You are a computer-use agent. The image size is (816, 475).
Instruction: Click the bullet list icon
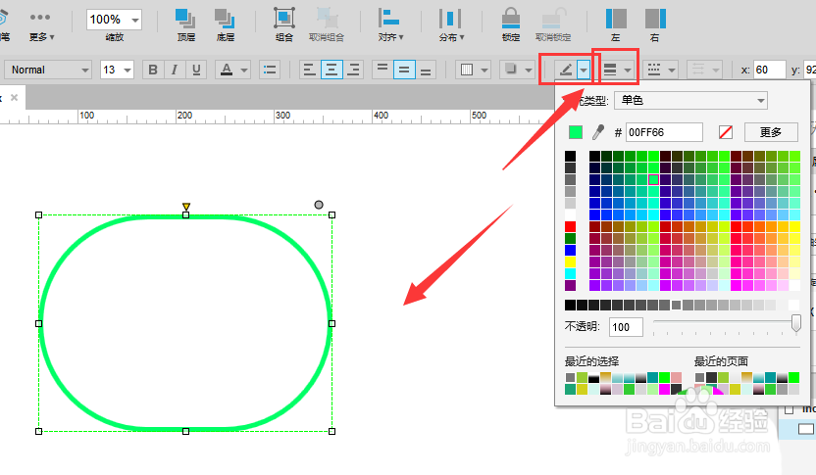(x=270, y=70)
